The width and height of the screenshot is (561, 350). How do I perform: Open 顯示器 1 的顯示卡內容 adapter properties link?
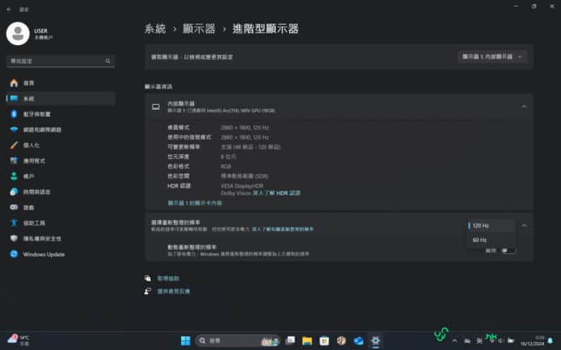point(194,203)
